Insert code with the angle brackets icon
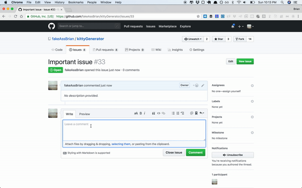Screen dimensions: 302x188 pyautogui.click(x=159, y=113)
